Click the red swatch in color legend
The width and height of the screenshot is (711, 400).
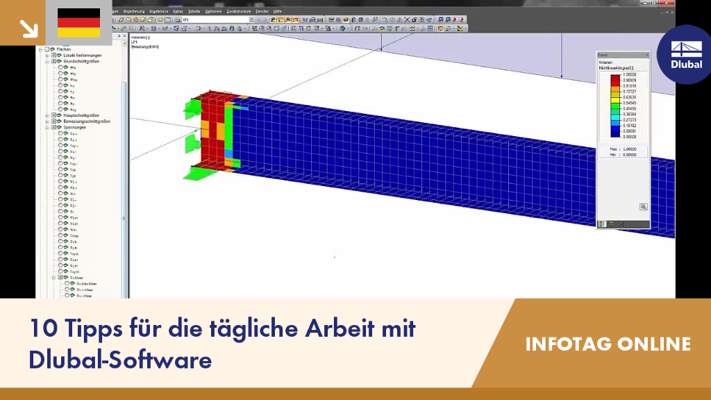click(615, 80)
